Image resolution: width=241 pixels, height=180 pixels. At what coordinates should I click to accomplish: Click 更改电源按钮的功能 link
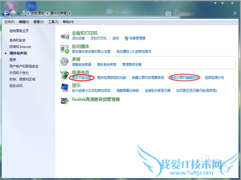(112, 78)
